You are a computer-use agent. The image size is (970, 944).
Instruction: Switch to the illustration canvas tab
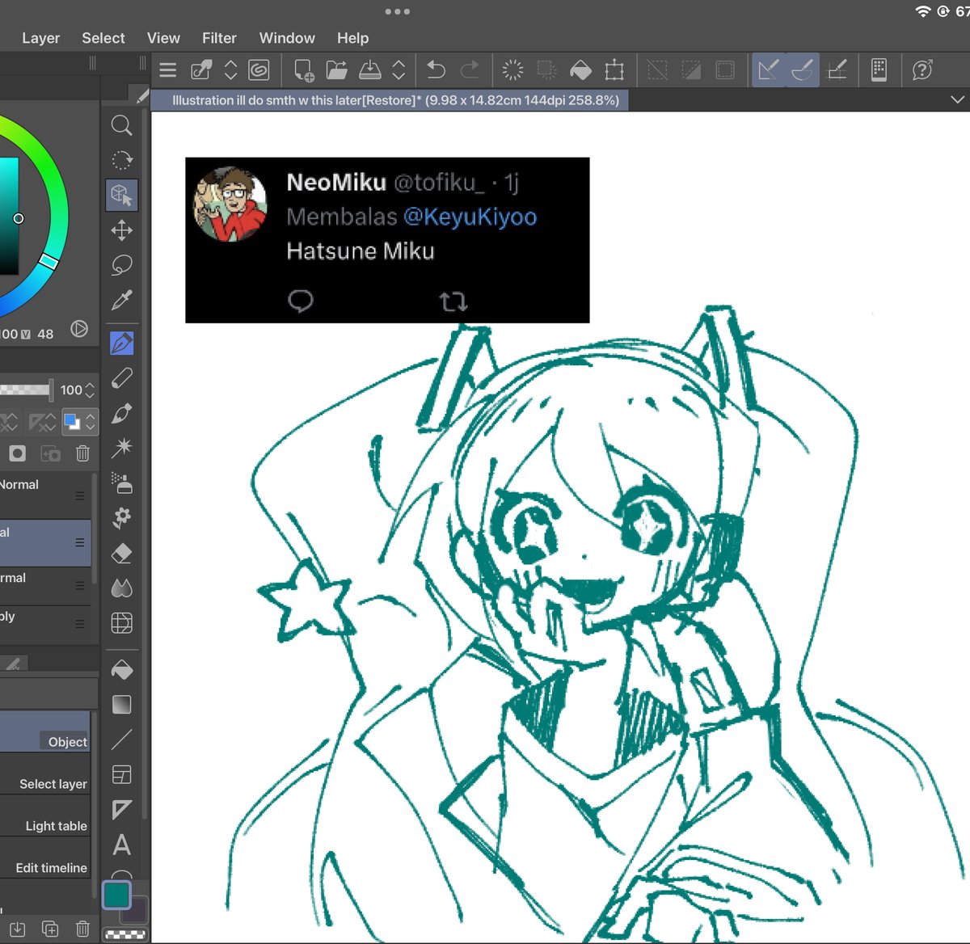coord(390,100)
